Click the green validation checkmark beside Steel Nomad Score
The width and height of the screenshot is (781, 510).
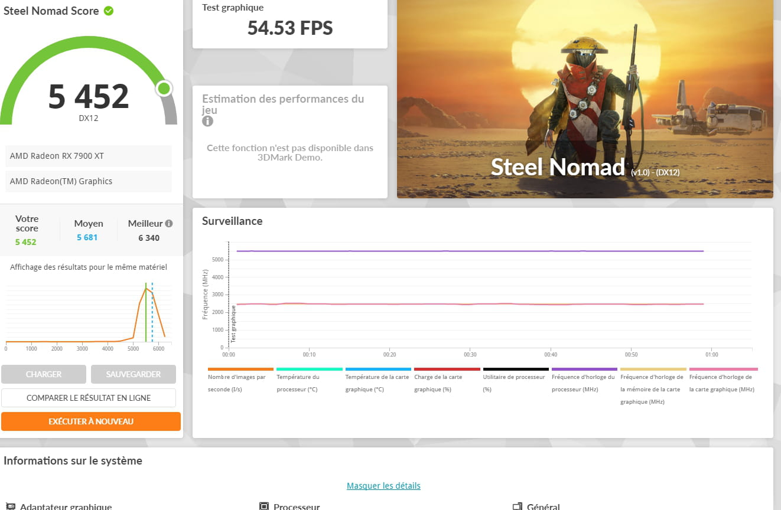tap(109, 11)
